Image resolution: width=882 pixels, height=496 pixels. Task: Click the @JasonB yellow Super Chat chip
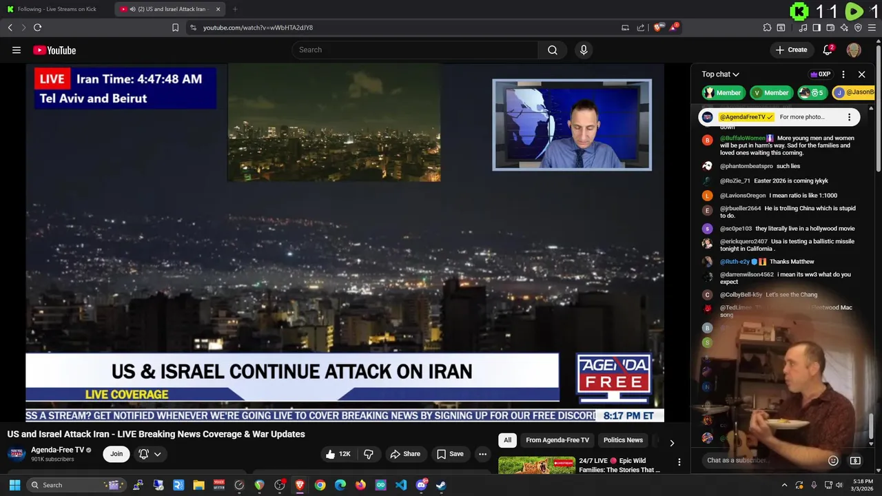tap(854, 92)
